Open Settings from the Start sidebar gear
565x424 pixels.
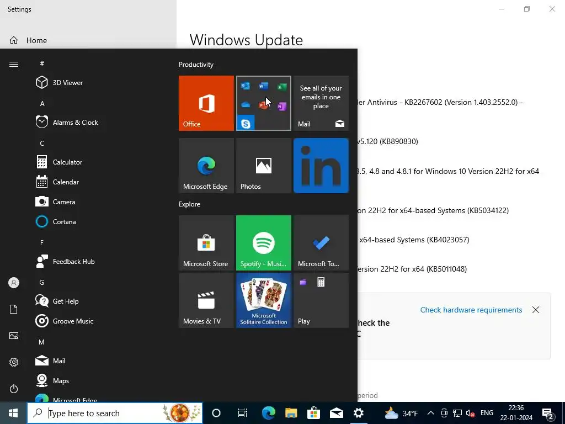point(14,362)
